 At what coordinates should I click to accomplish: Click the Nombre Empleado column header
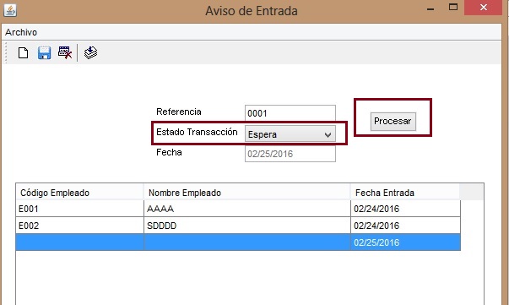tap(247, 193)
